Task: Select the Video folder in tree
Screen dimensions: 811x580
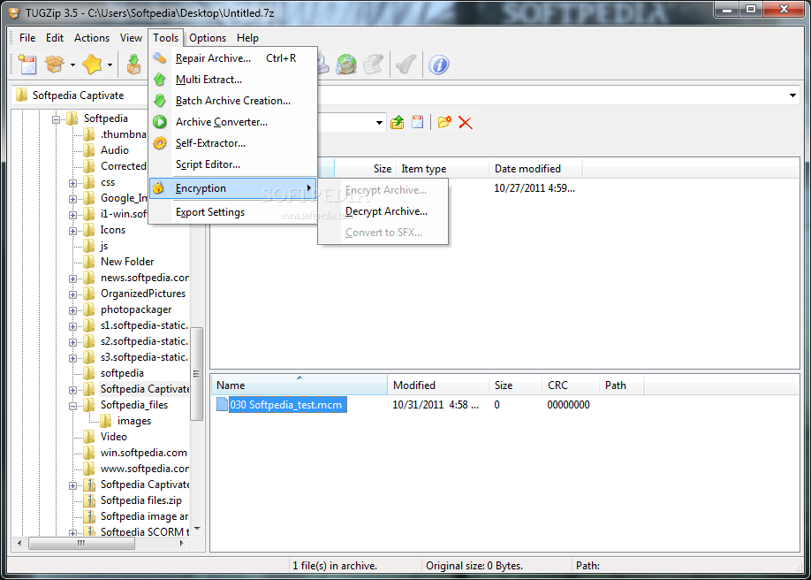Action: (114, 437)
